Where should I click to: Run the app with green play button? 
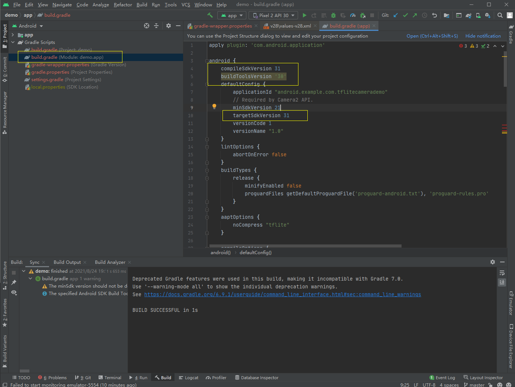click(x=304, y=15)
